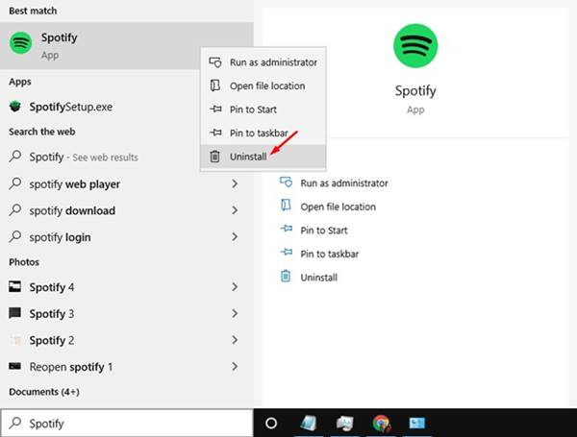Screen dimensions: 577x437
Task: Click the pin icon for Pin to Start in right pane
Action: point(285,231)
